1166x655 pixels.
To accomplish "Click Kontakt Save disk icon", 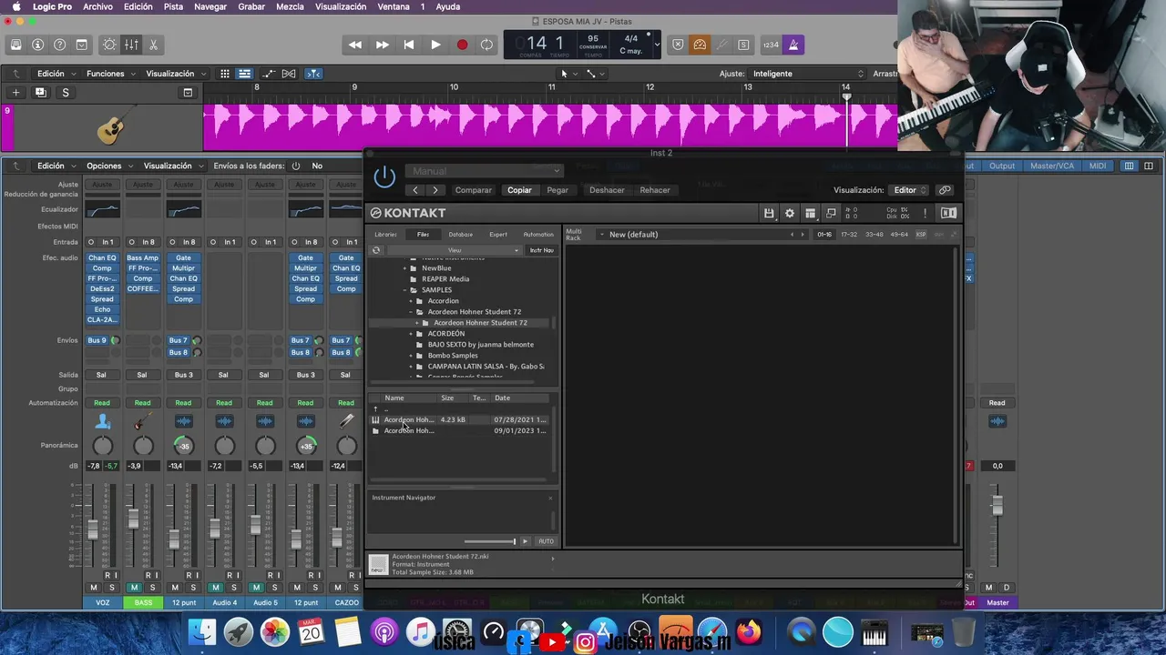I will (769, 213).
